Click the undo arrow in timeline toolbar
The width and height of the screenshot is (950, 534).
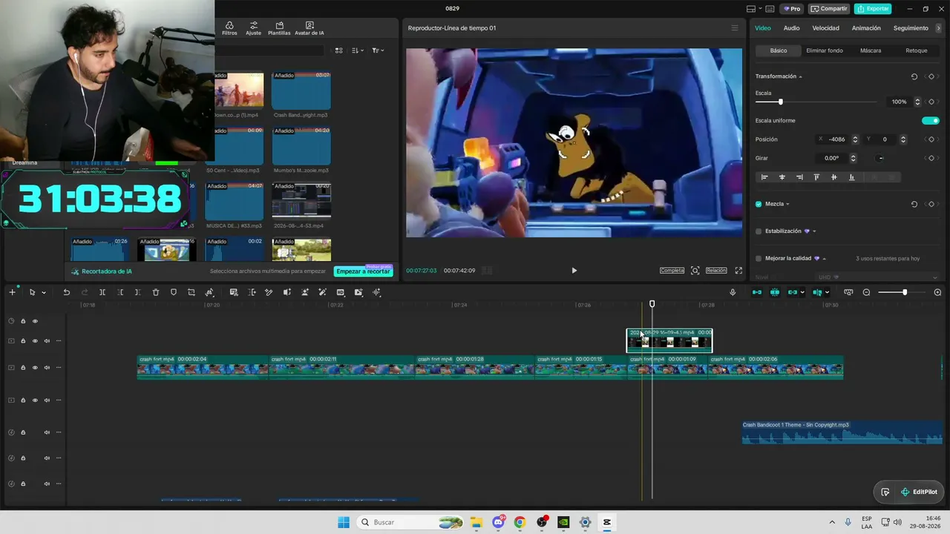(66, 292)
